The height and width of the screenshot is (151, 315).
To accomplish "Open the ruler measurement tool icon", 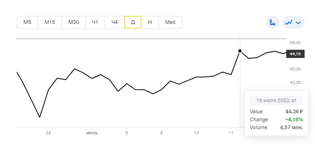I will pyautogui.click(x=273, y=22).
